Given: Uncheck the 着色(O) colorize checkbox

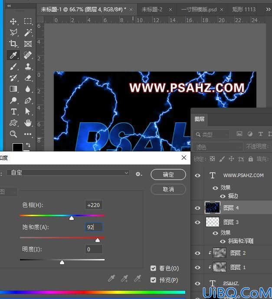Looking at the screenshot, I should coord(153,268).
